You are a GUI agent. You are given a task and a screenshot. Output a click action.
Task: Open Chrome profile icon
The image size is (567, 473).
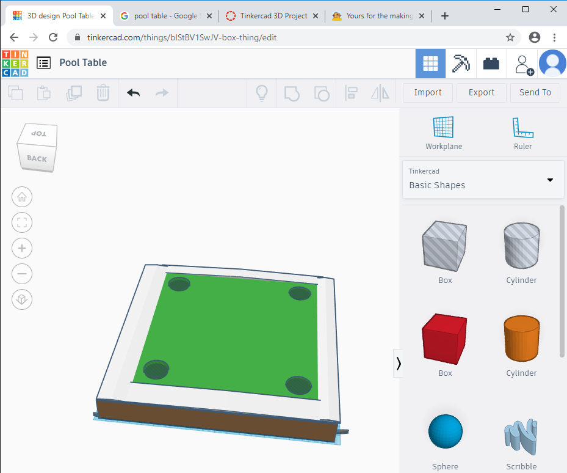click(535, 37)
